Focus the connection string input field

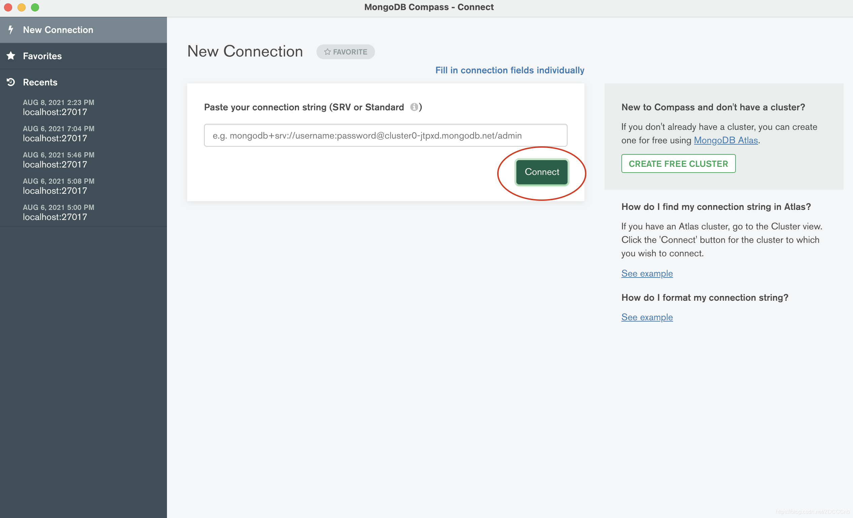(385, 135)
